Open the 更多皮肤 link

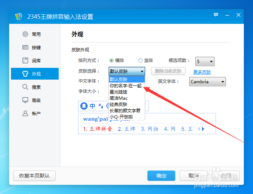tap(202, 72)
